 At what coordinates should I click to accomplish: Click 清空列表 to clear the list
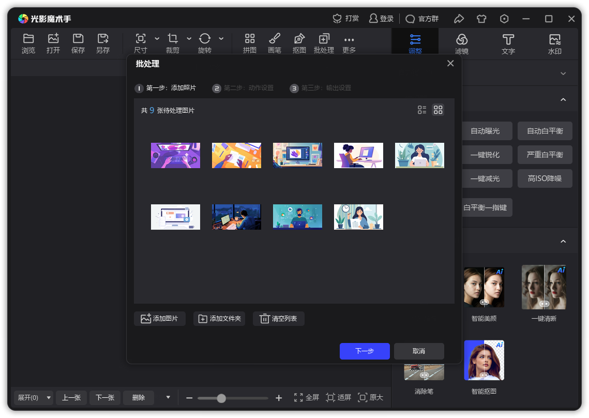click(x=278, y=319)
